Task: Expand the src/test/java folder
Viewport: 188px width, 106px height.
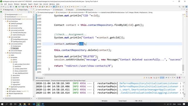Action: pos(6,89)
